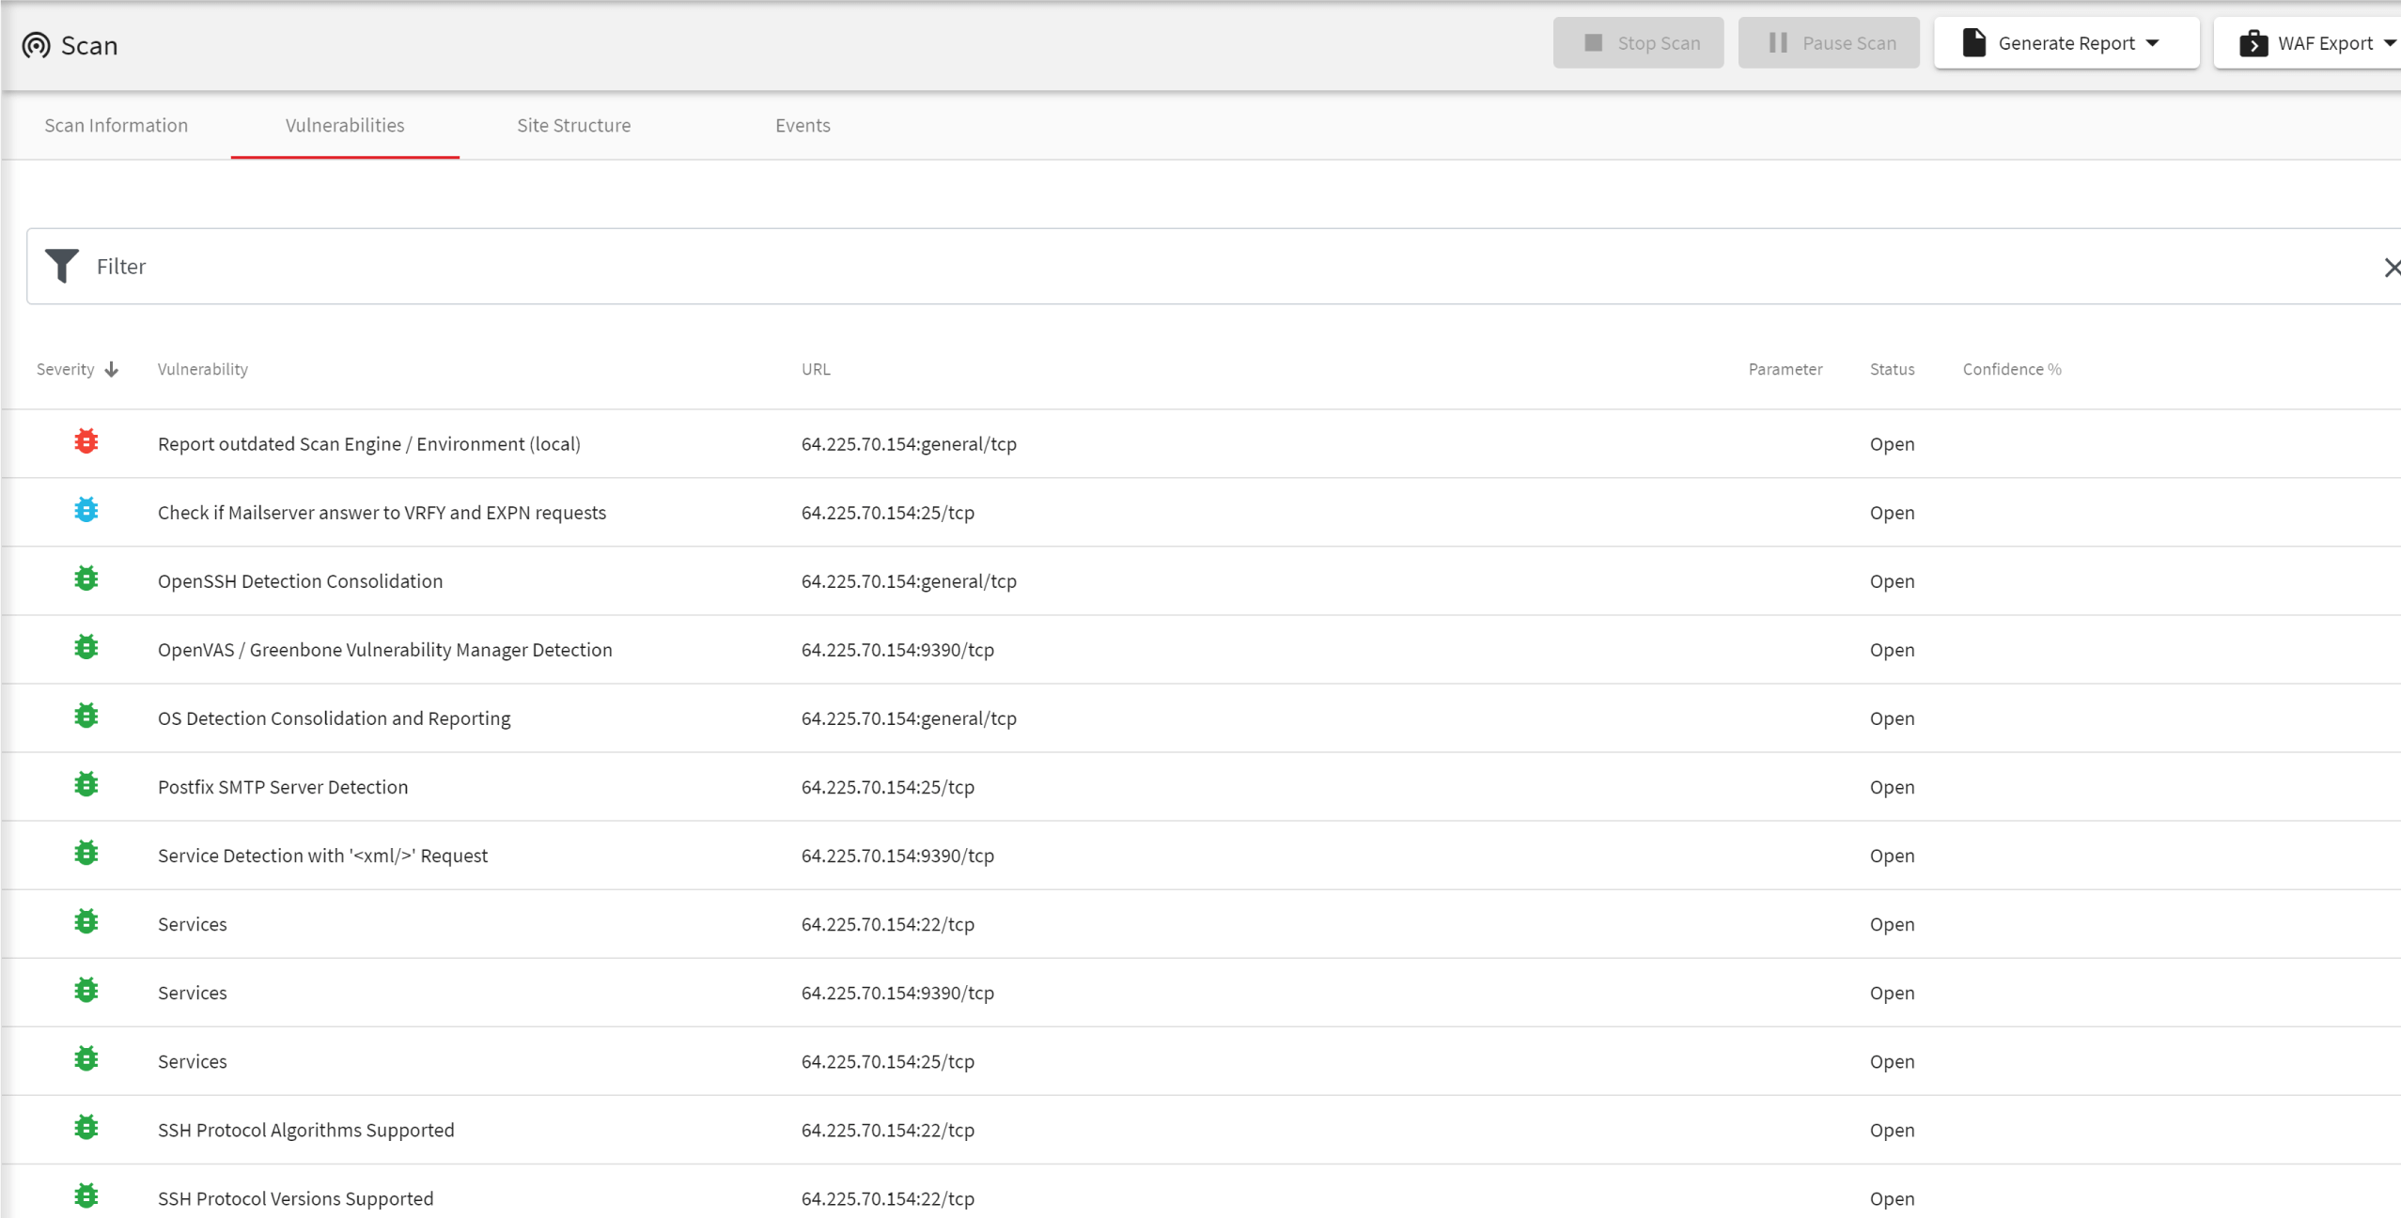Open 'Postfix SMTP Server Detection' entry
This screenshot has width=2401, height=1218.
click(283, 786)
